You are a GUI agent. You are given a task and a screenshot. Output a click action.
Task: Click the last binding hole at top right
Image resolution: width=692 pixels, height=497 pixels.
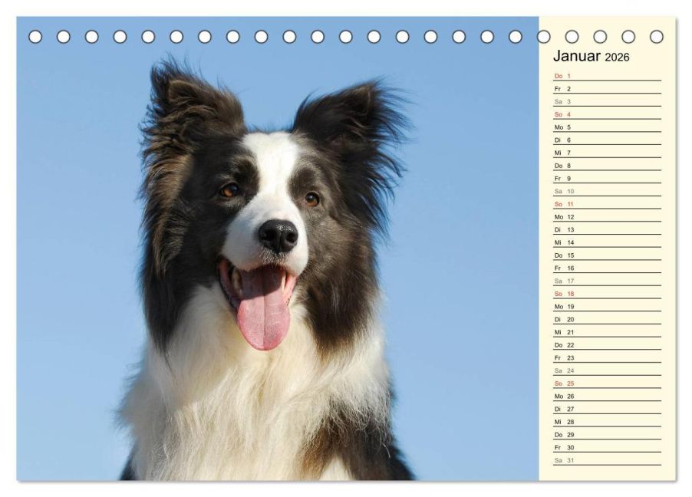coord(656,37)
